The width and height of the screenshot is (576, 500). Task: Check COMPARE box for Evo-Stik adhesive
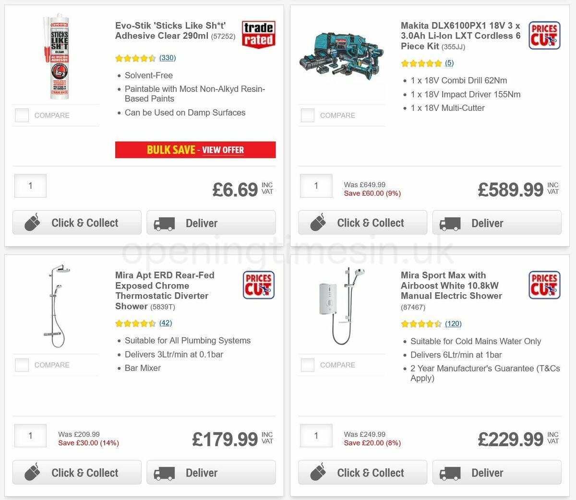tap(22, 115)
